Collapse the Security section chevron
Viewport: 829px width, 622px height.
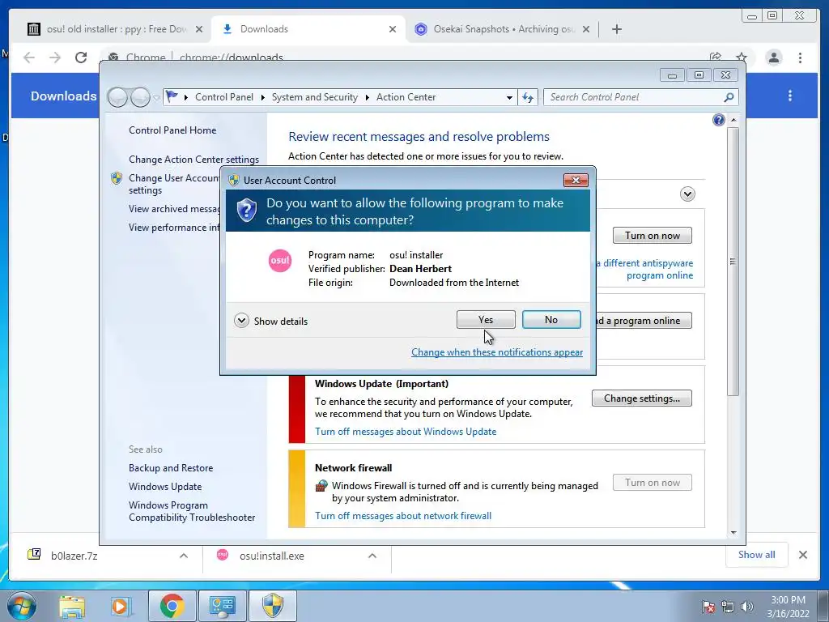[687, 194]
